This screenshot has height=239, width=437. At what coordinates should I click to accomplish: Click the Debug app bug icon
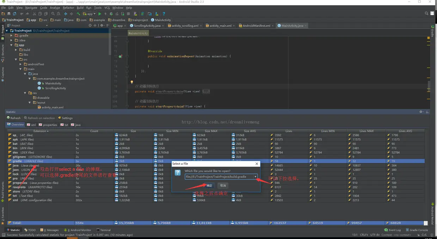coord(111,14)
